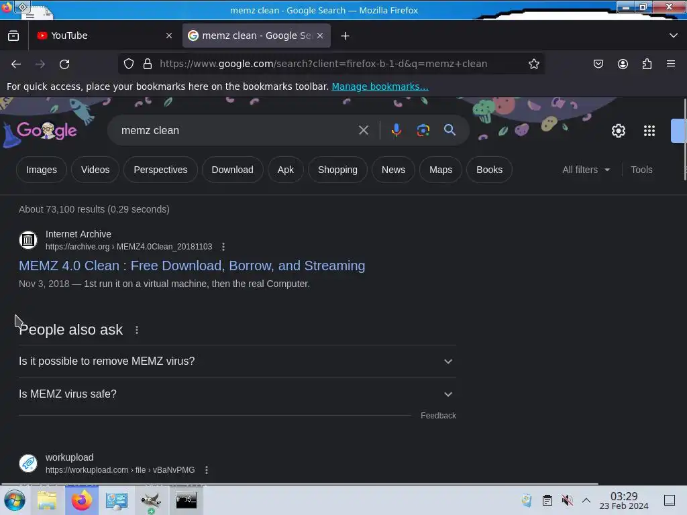Clear the search box with the X icon
This screenshot has width=687, height=515.
pos(363,130)
